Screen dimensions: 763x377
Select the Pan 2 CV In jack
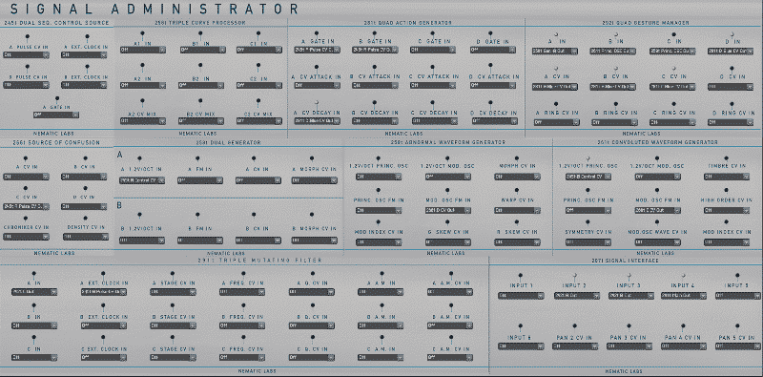[574, 325]
